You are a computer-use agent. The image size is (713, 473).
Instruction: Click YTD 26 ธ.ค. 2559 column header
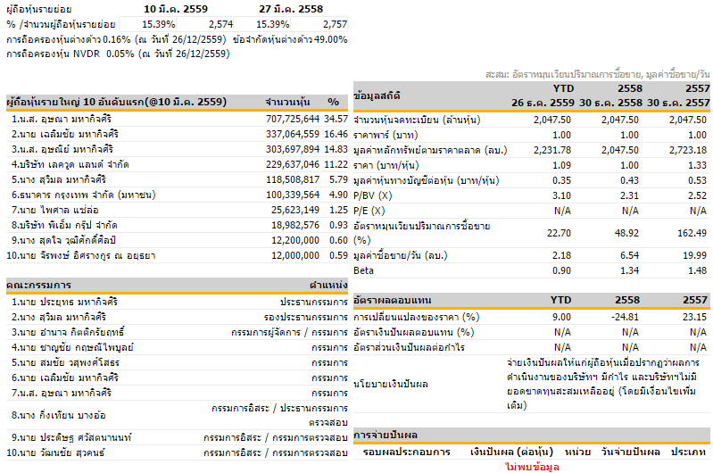tap(543, 95)
